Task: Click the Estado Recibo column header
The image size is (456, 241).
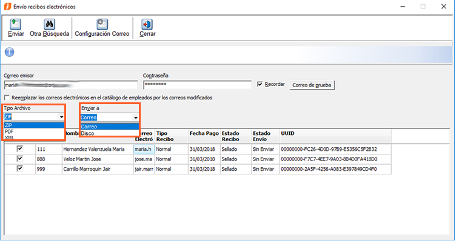Action: point(230,136)
